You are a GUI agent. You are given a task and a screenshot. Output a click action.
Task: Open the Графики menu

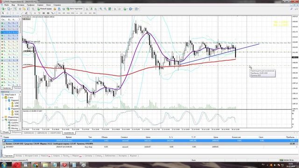coord(30,5)
